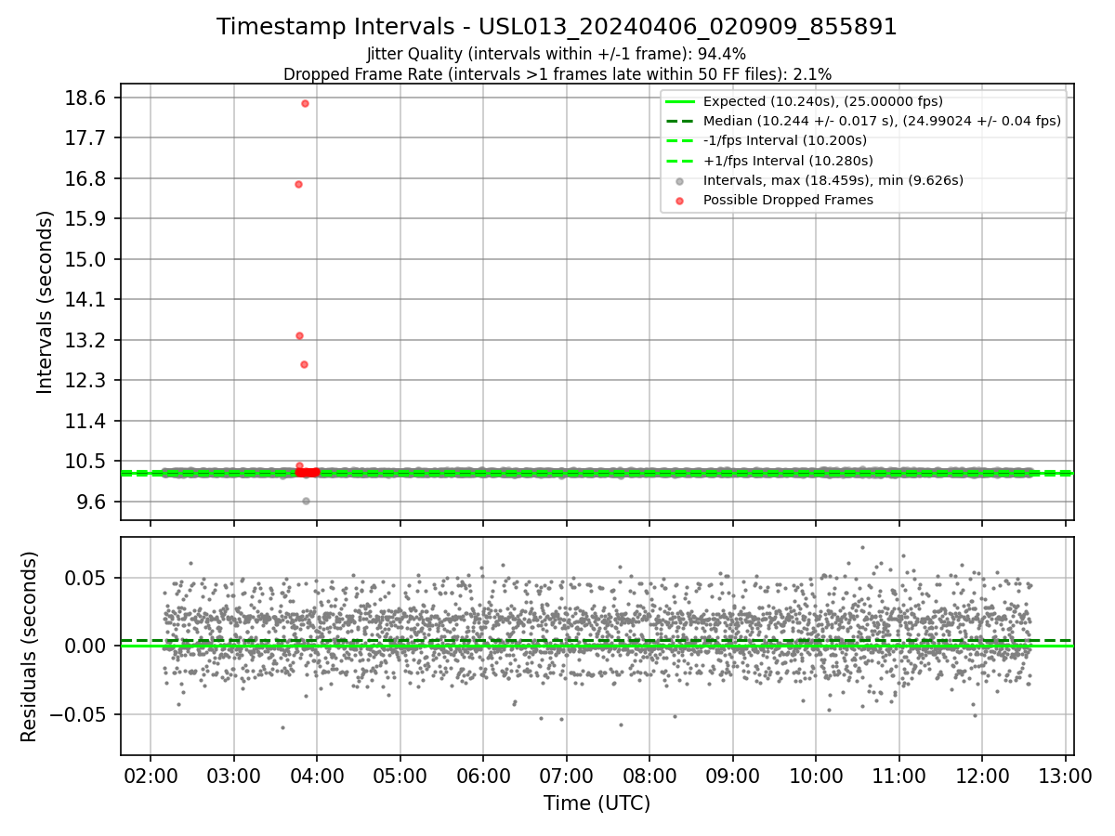Click the '13:00' x-axis tick label
This screenshot has width=1115, height=836.
(1066, 776)
